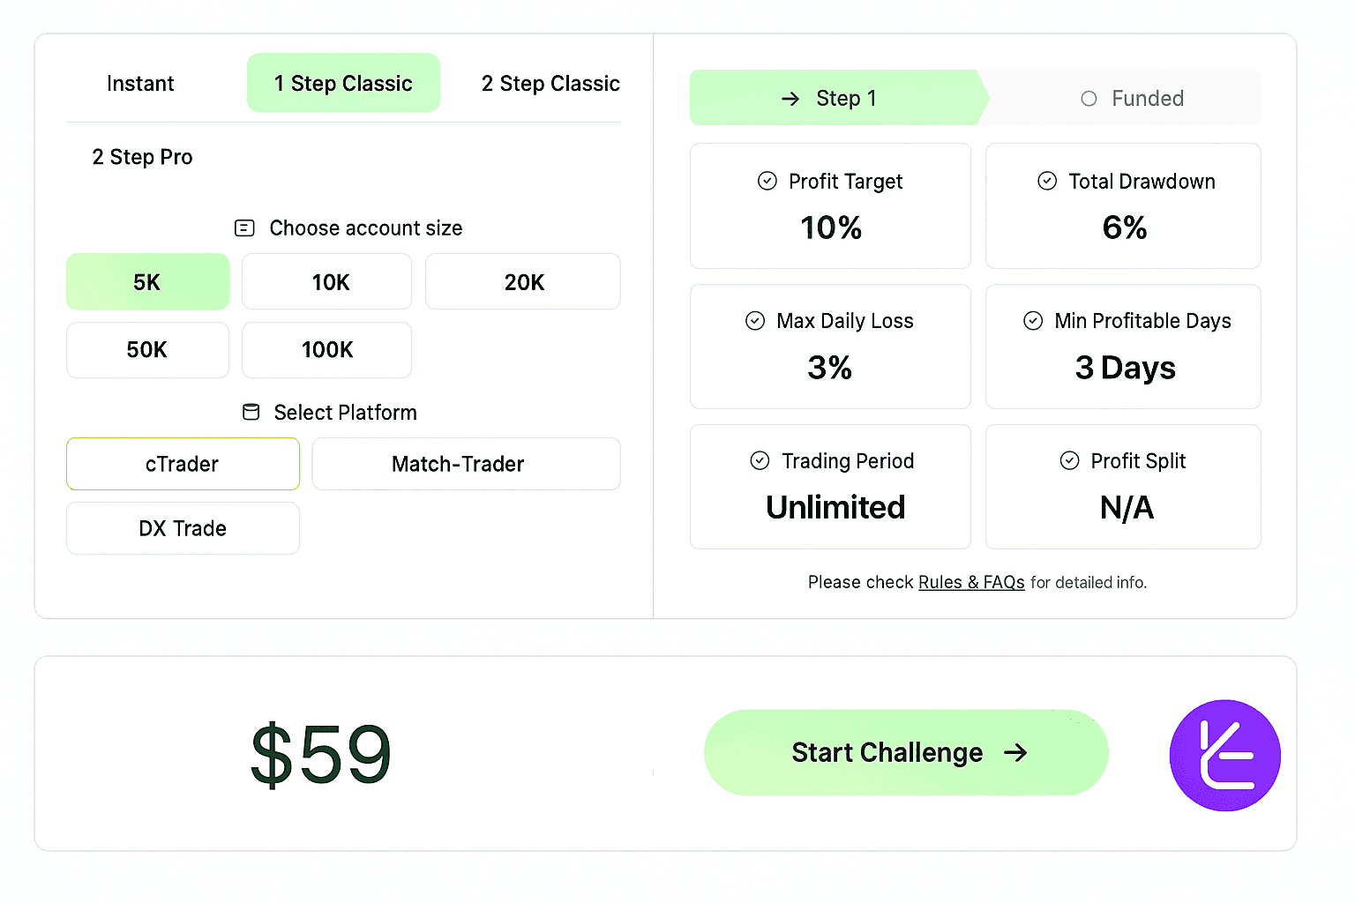This screenshot has height=903, width=1355.
Task: Switch to the Instant challenge tab
Action: coord(140,84)
